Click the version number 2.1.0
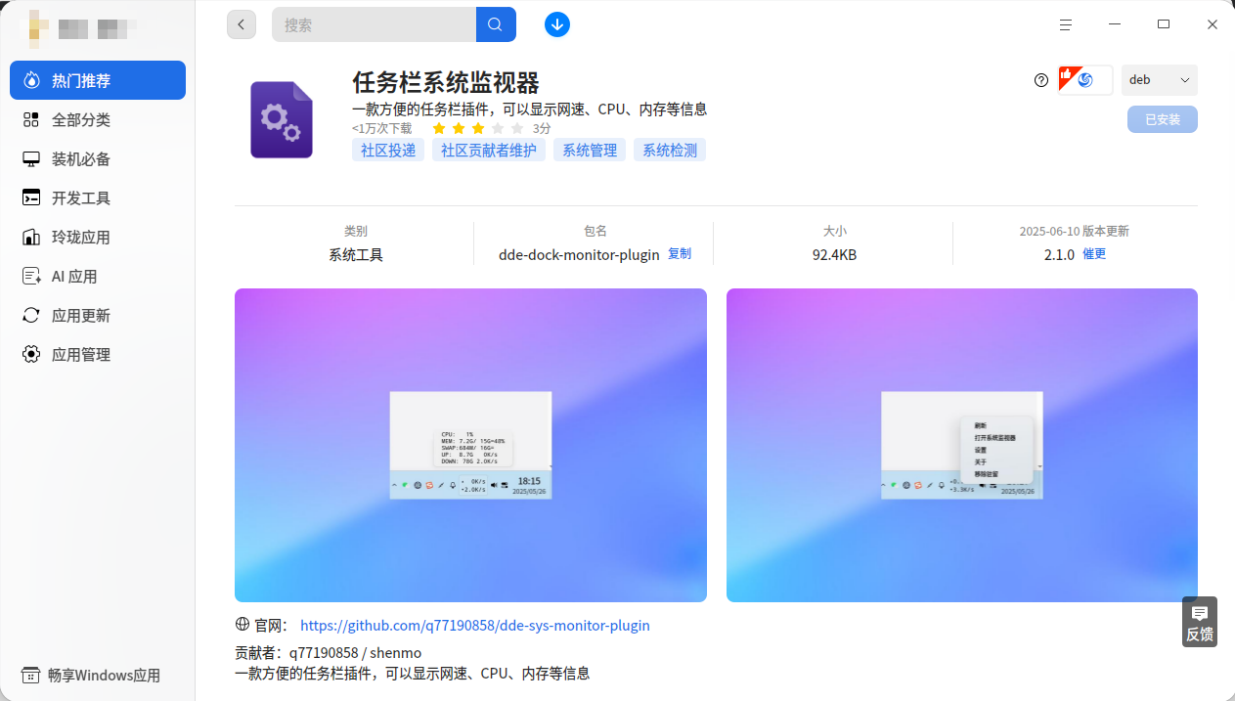The image size is (1235, 701). point(1059,255)
